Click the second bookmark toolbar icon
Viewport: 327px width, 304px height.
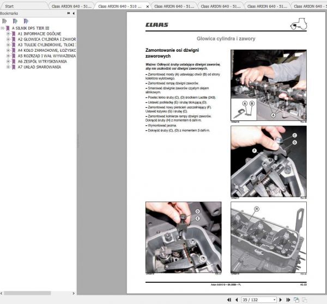(x=15, y=21)
